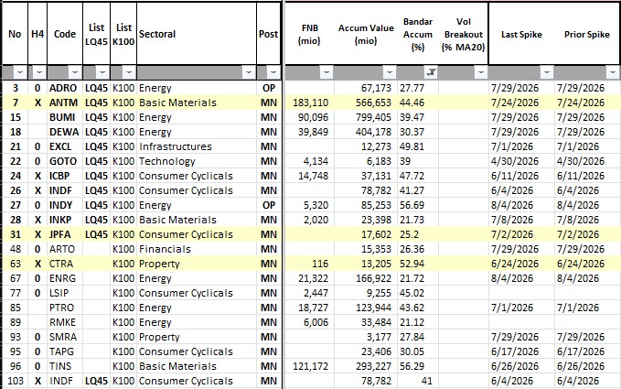The width and height of the screenshot is (621, 389).
Task: Select the Financials sector cell
Action: tap(197, 250)
